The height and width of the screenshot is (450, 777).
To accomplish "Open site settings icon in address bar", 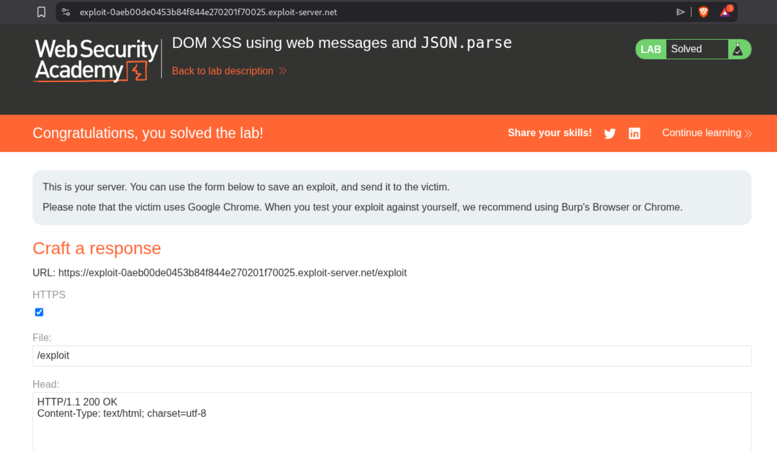I will click(66, 12).
